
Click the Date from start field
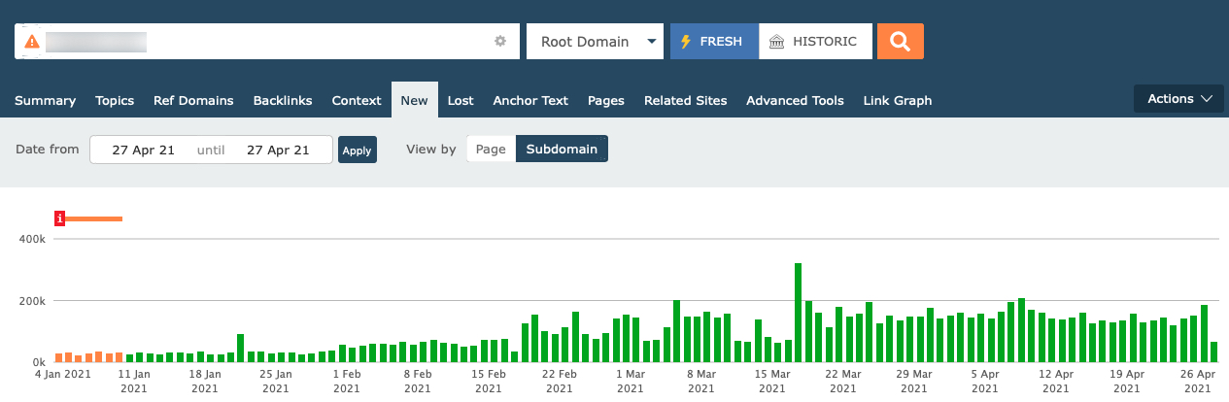click(143, 150)
